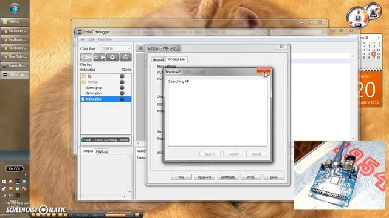This screenshot has height=218, width=389.
Task: Click the status dot beside lib
Action: [x=122, y=76]
